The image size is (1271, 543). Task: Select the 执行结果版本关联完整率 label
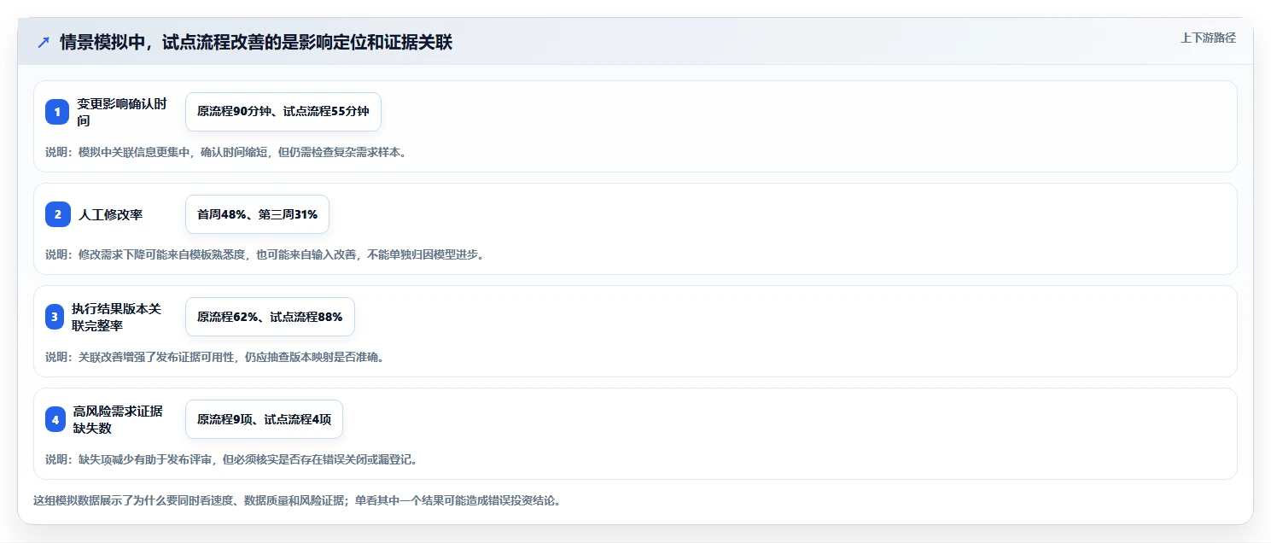[116, 317]
